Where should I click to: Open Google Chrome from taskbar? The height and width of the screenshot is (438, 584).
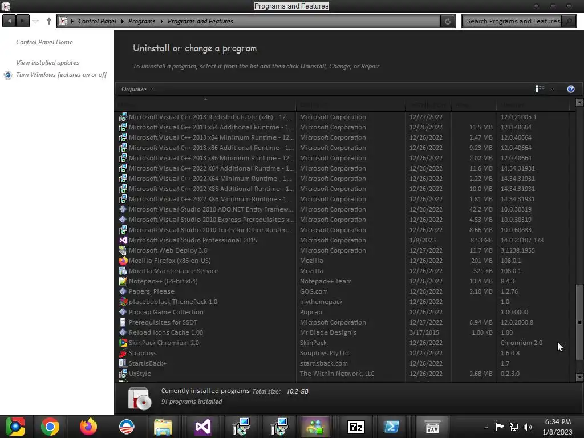click(x=50, y=427)
